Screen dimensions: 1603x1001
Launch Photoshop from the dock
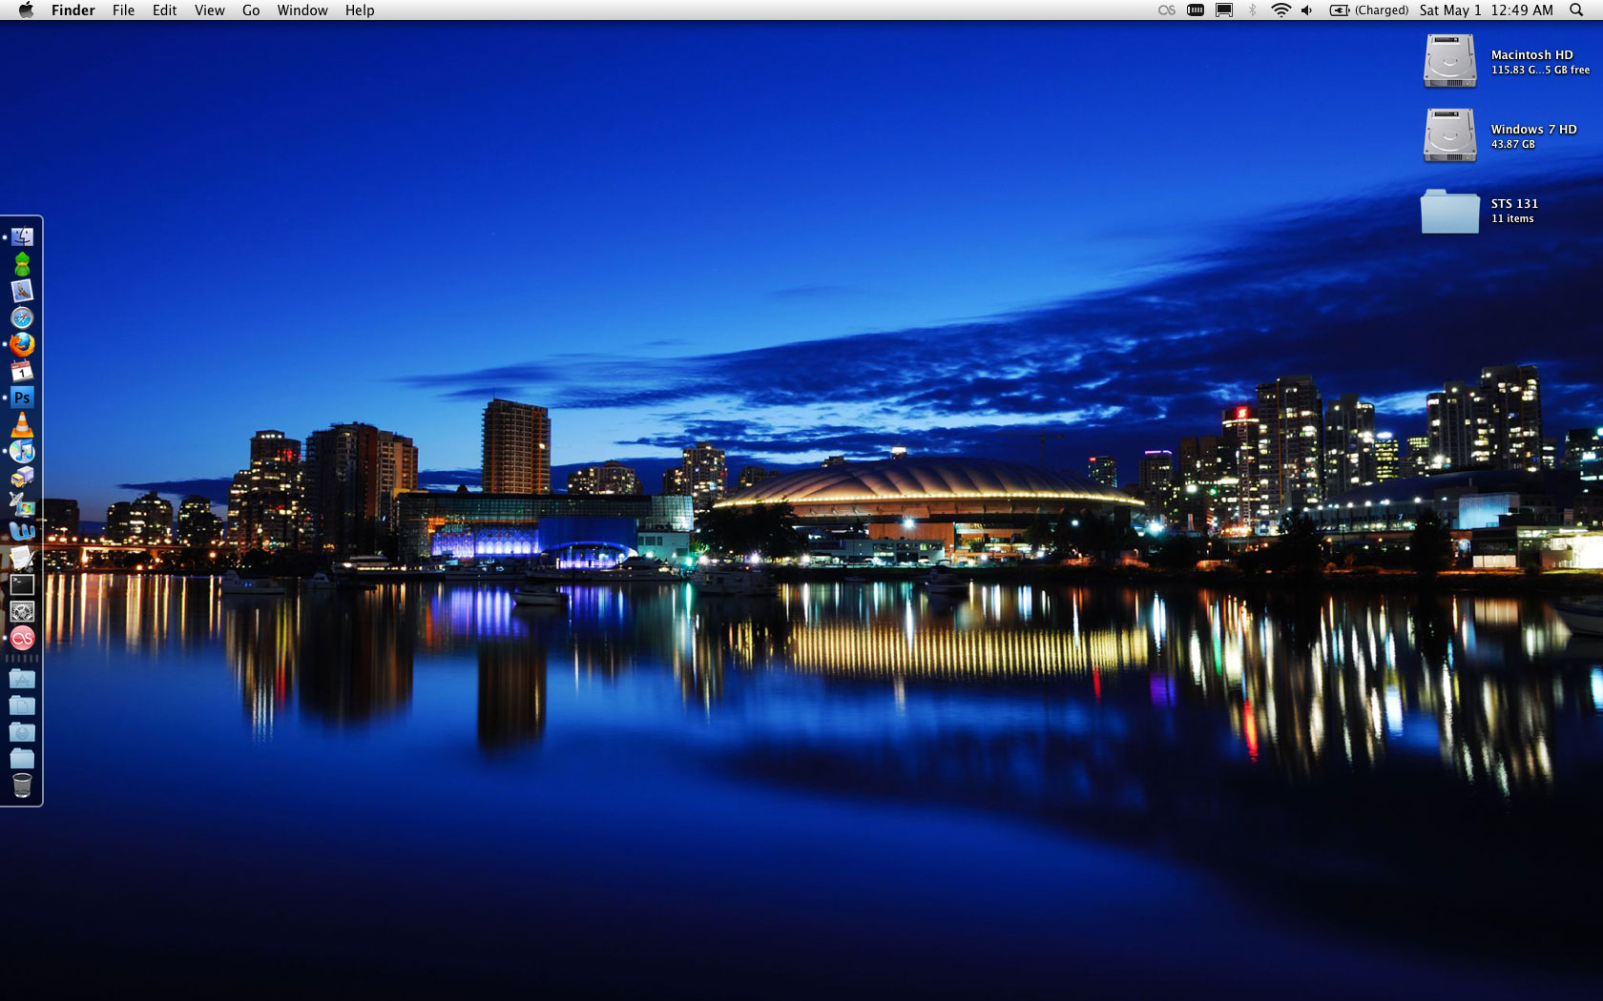pos(22,398)
